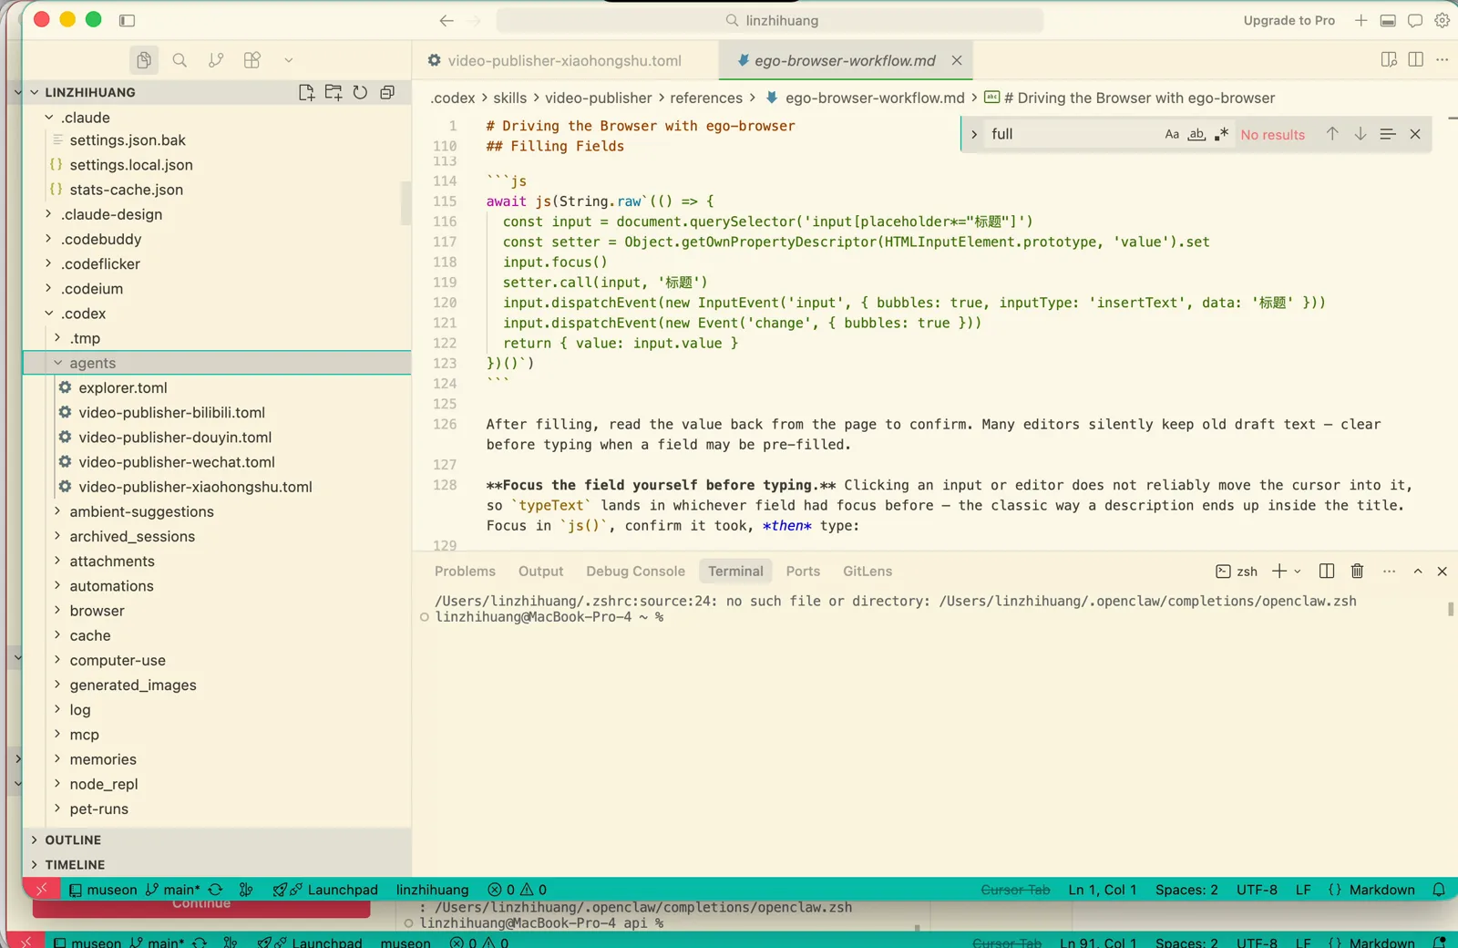Open the Explorer view icon
Image resolution: width=1458 pixels, height=948 pixels.
coord(144,60)
